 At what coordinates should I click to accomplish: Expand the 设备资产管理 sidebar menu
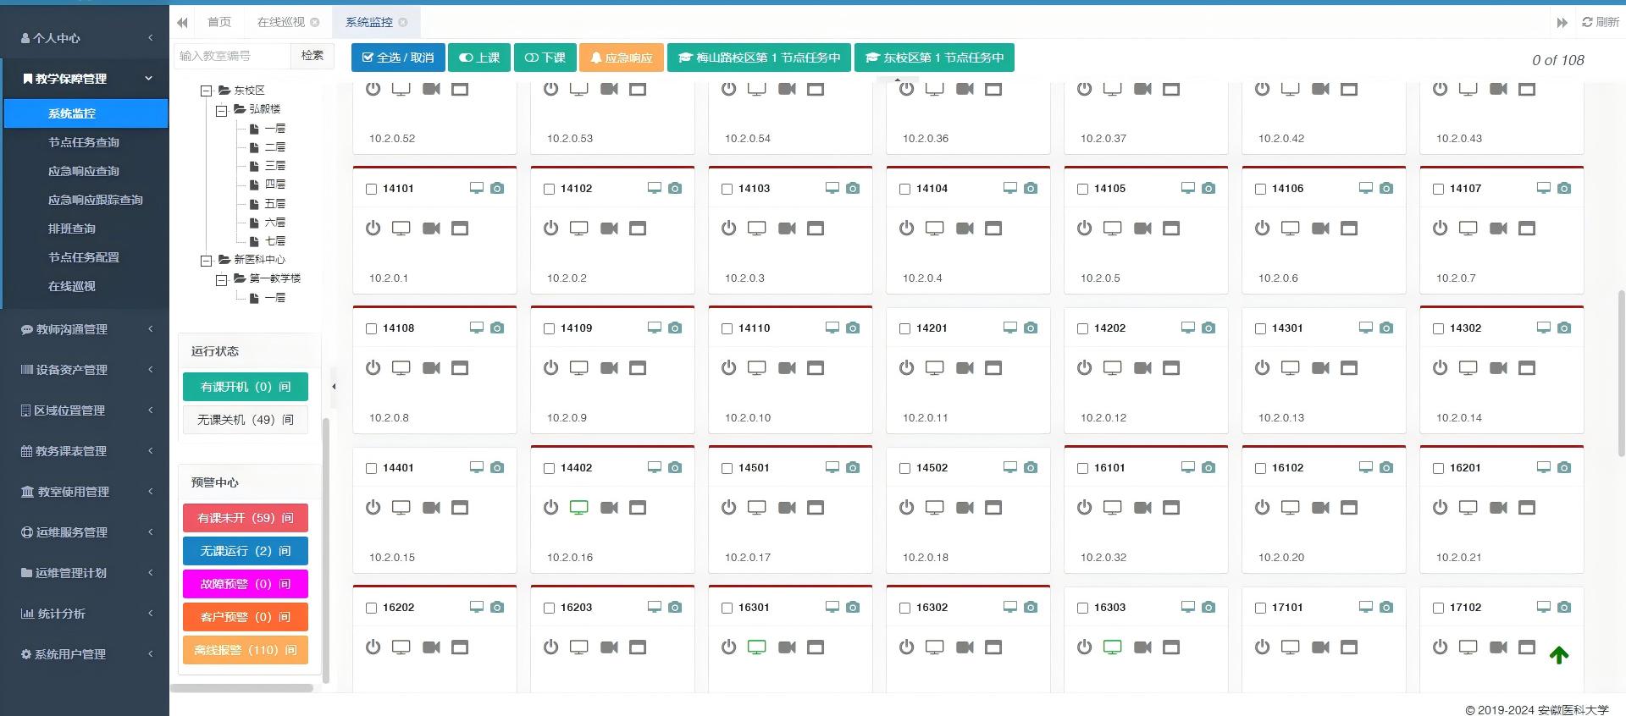pos(85,370)
